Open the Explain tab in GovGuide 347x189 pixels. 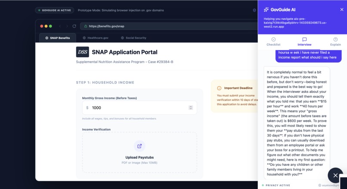(335, 42)
